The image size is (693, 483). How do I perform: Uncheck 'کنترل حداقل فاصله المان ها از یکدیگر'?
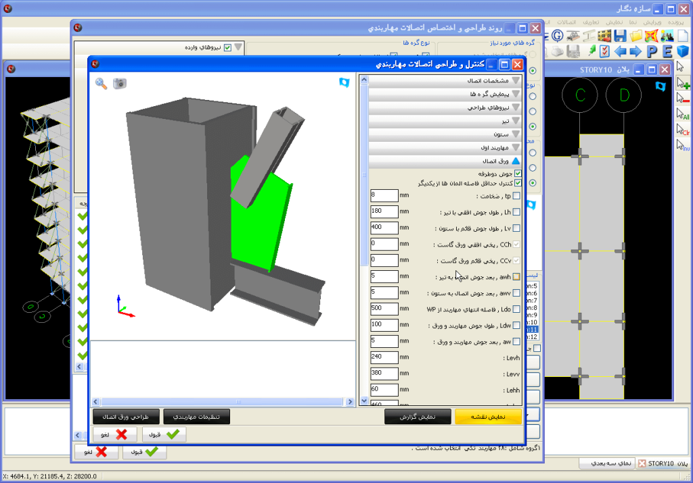pos(518,183)
